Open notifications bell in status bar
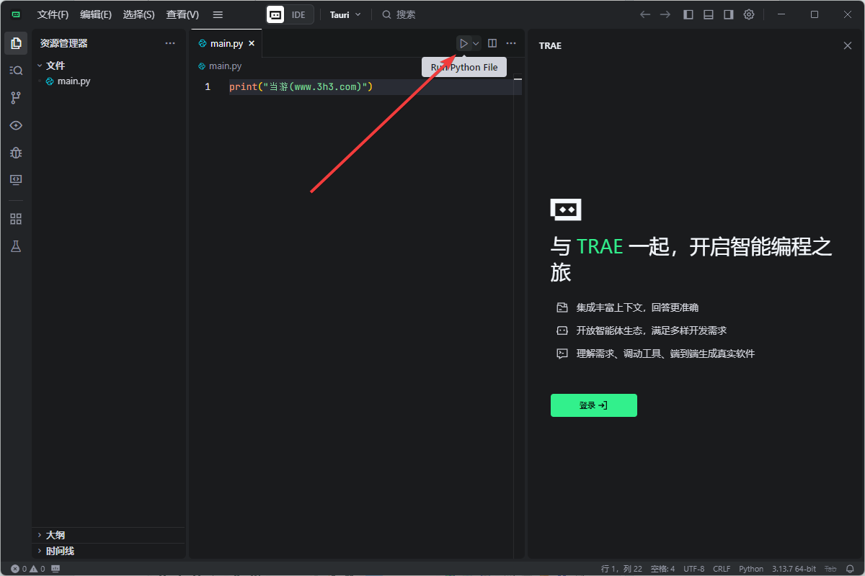 [848, 569]
